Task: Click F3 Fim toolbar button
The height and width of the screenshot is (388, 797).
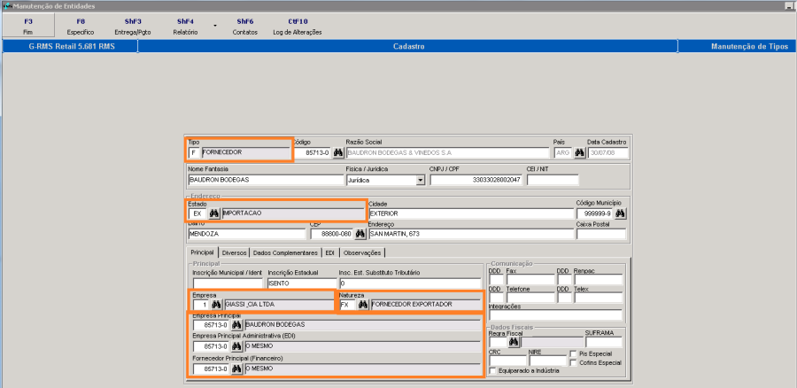Action: tap(28, 27)
